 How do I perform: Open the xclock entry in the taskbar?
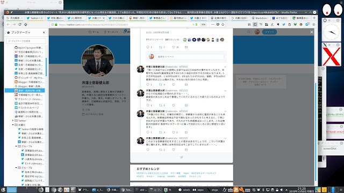tap(184, 190)
